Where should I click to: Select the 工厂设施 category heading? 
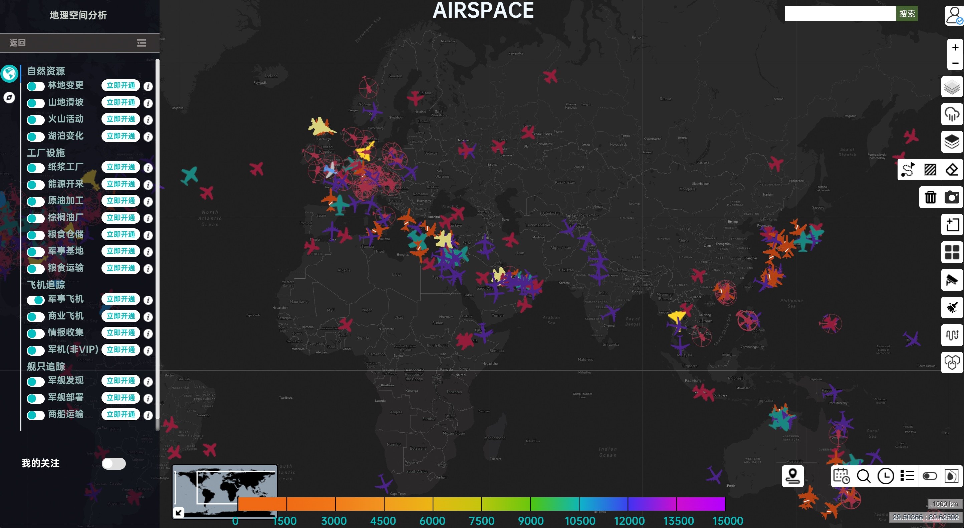(46, 153)
